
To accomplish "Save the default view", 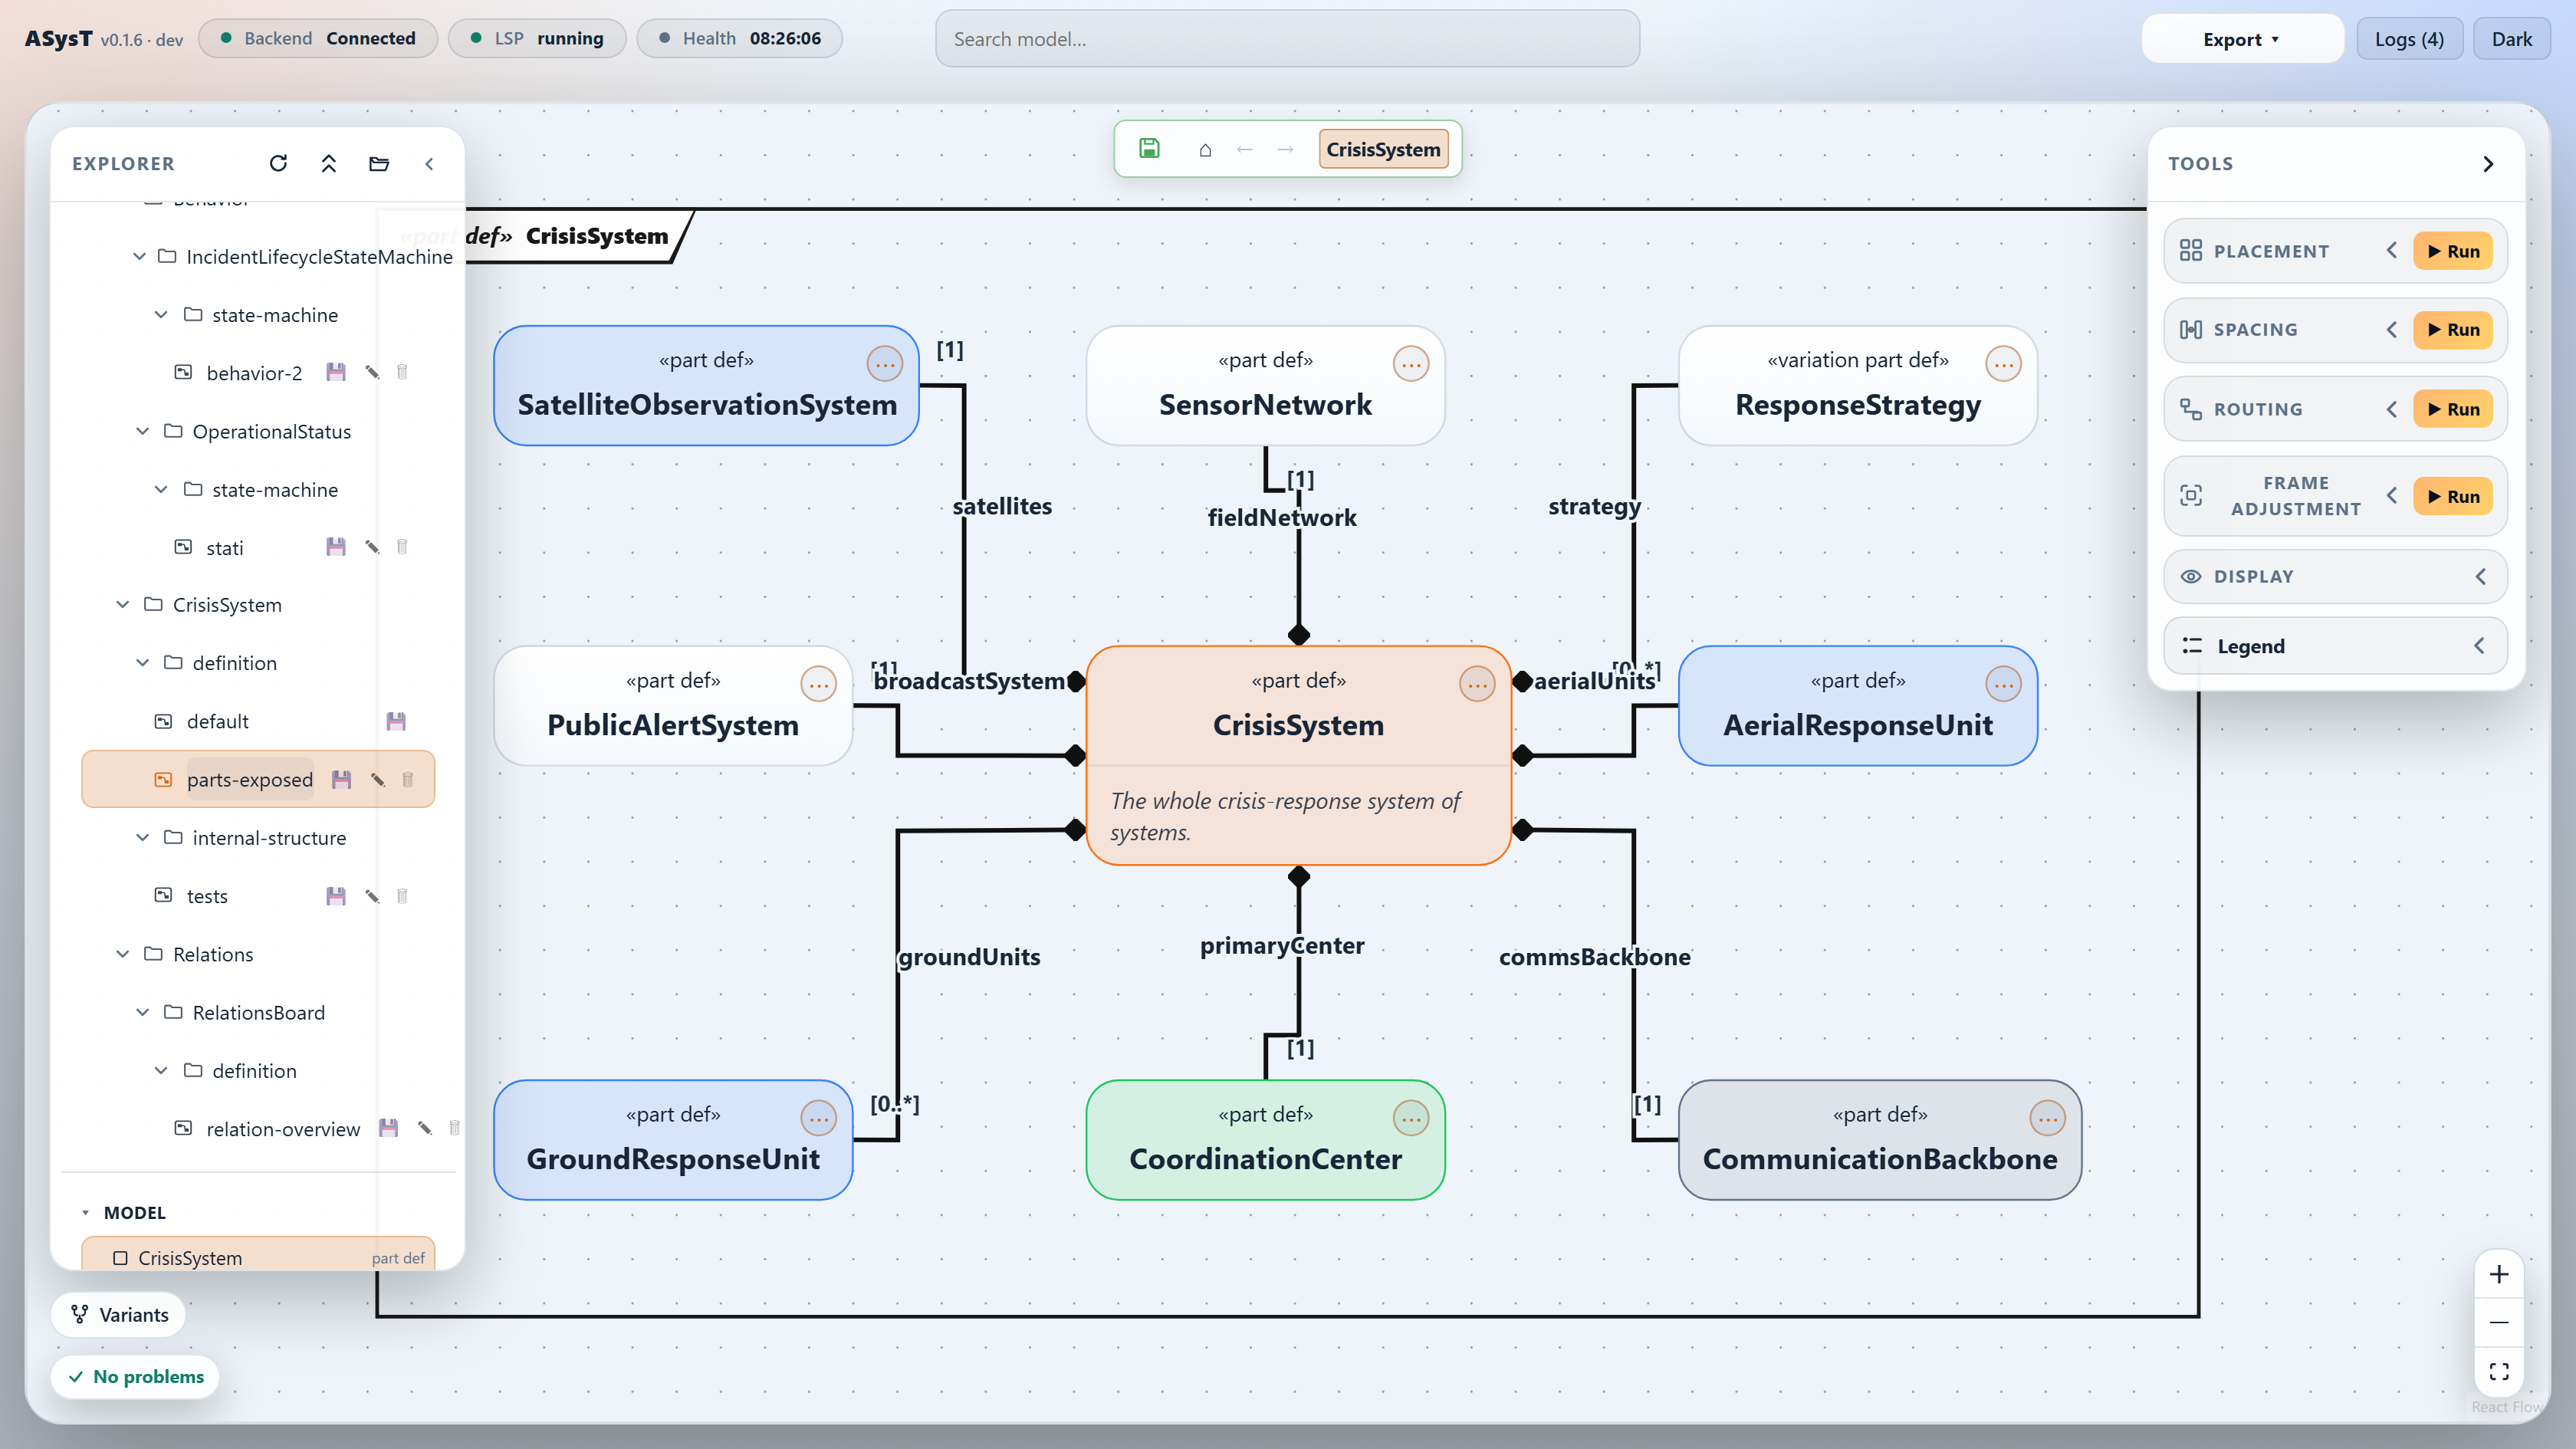I will point(396,721).
